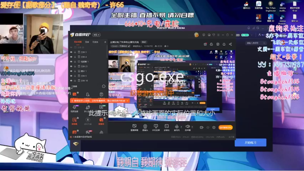Screen dimensions: 304x171
Task: Focus the room number search field in Perfect World Arena
Action: (x=256, y=43)
